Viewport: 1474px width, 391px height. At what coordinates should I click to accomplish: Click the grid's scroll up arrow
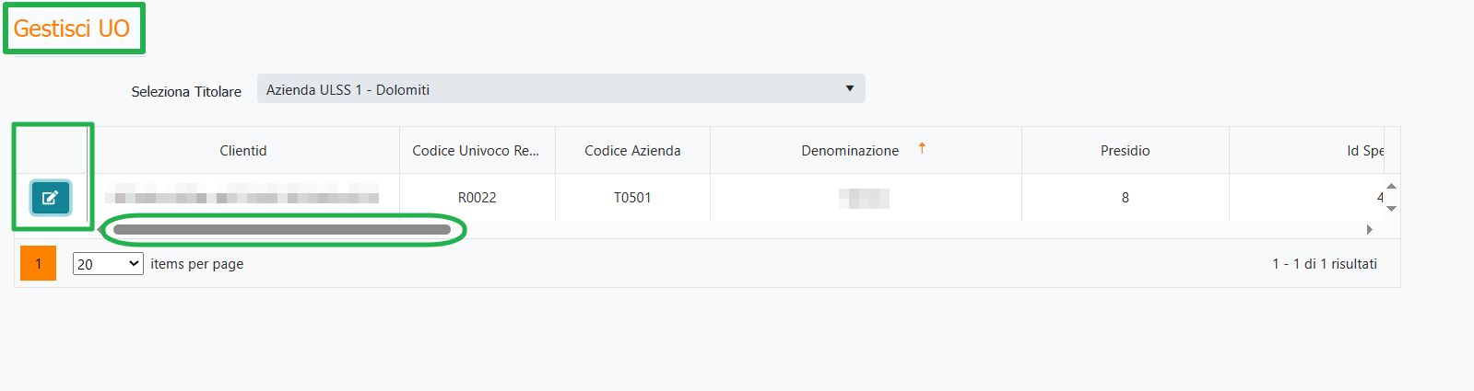[1391, 187]
